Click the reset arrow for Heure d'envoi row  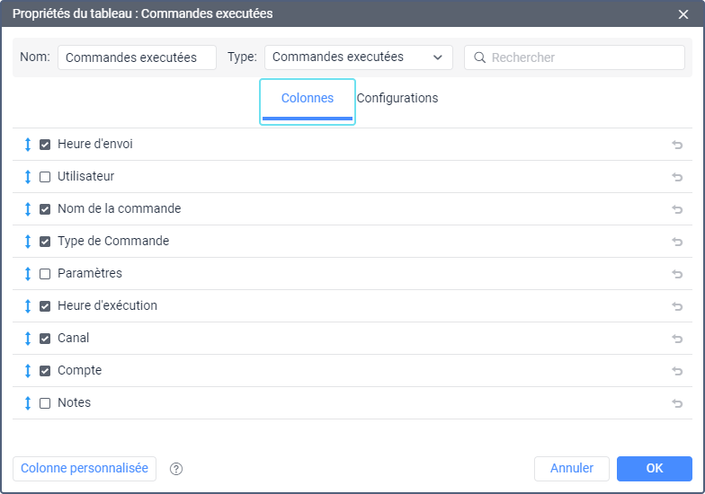point(677,145)
